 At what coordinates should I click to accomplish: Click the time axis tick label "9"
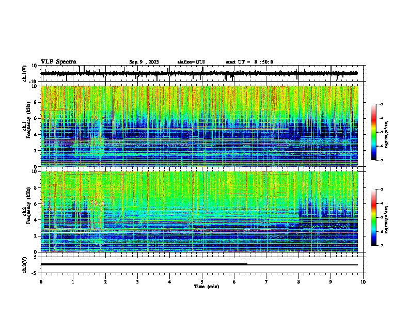coord(331,282)
